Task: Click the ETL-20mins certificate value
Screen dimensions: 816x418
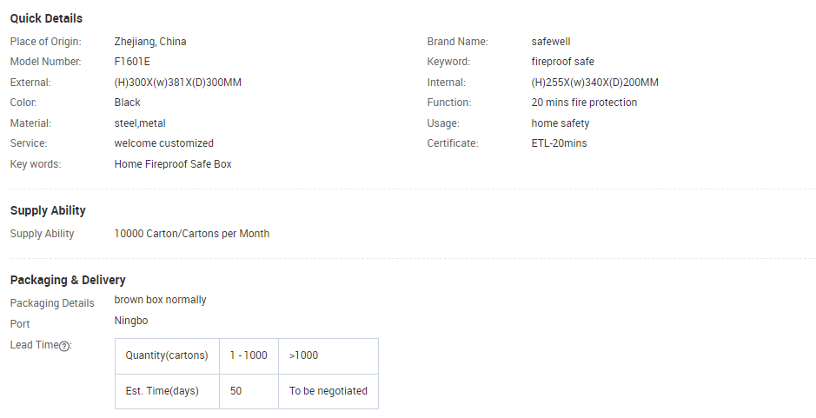Action: click(559, 143)
